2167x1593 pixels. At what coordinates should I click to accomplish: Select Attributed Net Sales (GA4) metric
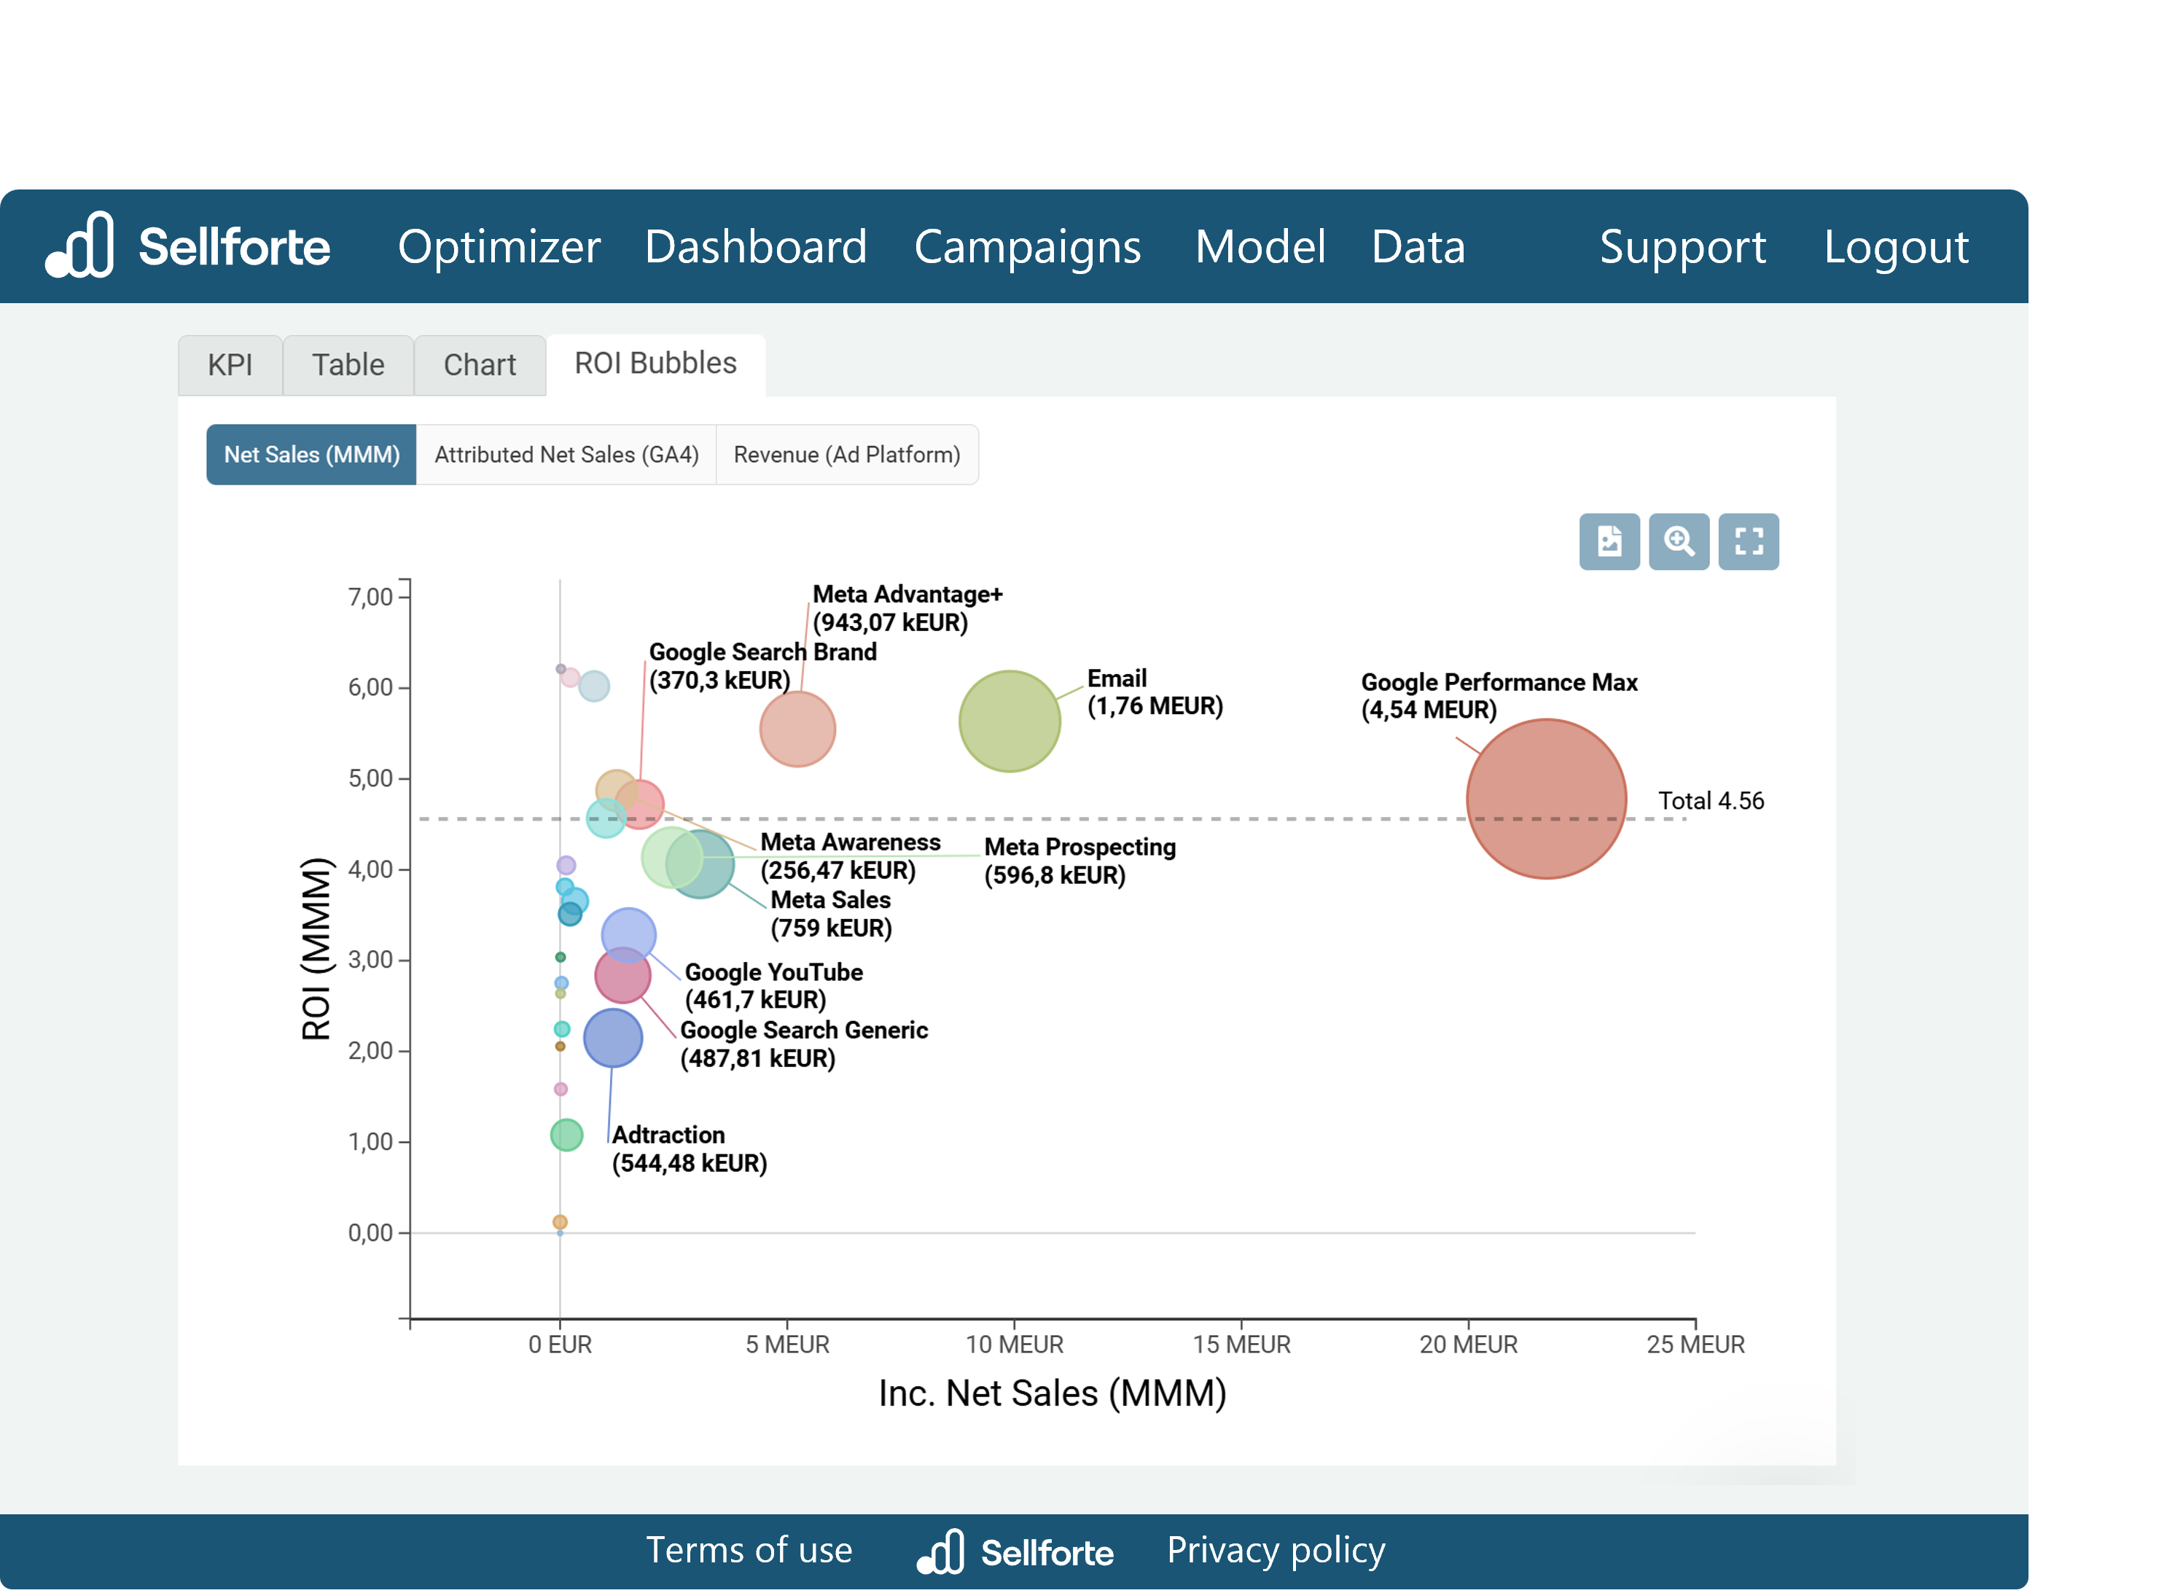tap(566, 454)
